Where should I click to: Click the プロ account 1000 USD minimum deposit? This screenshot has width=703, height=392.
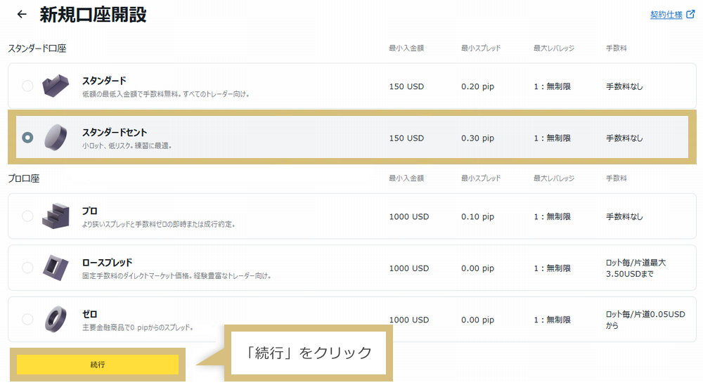[x=408, y=216]
